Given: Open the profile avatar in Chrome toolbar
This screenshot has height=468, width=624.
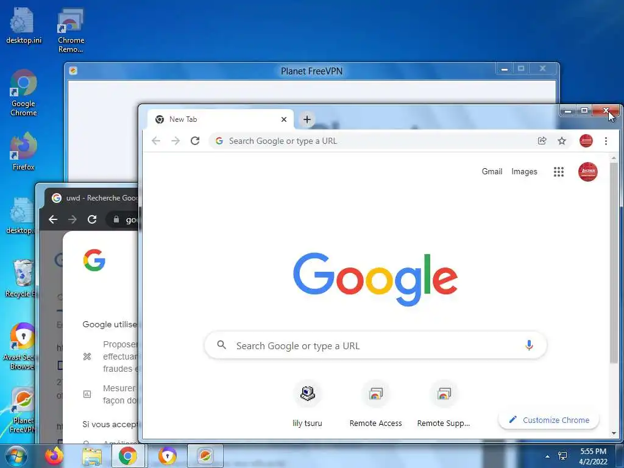Looking at the screenshot, I should pyautogui.click(x=586, y=141).
